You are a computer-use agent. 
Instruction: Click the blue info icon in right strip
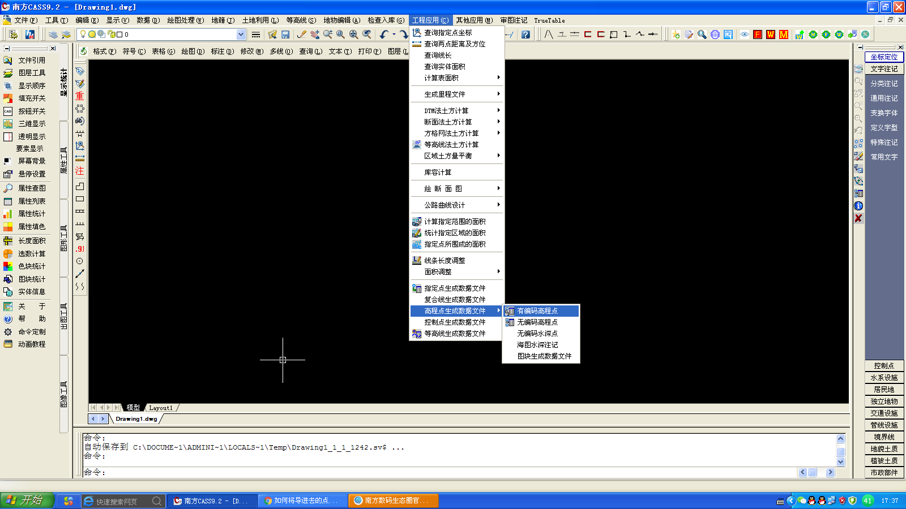[x=858, y=206]
